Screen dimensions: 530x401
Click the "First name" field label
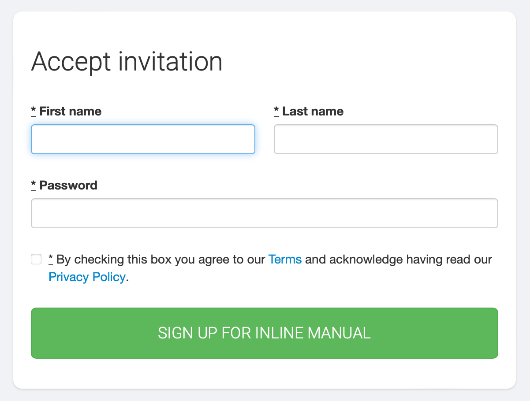tap(71, 111)
